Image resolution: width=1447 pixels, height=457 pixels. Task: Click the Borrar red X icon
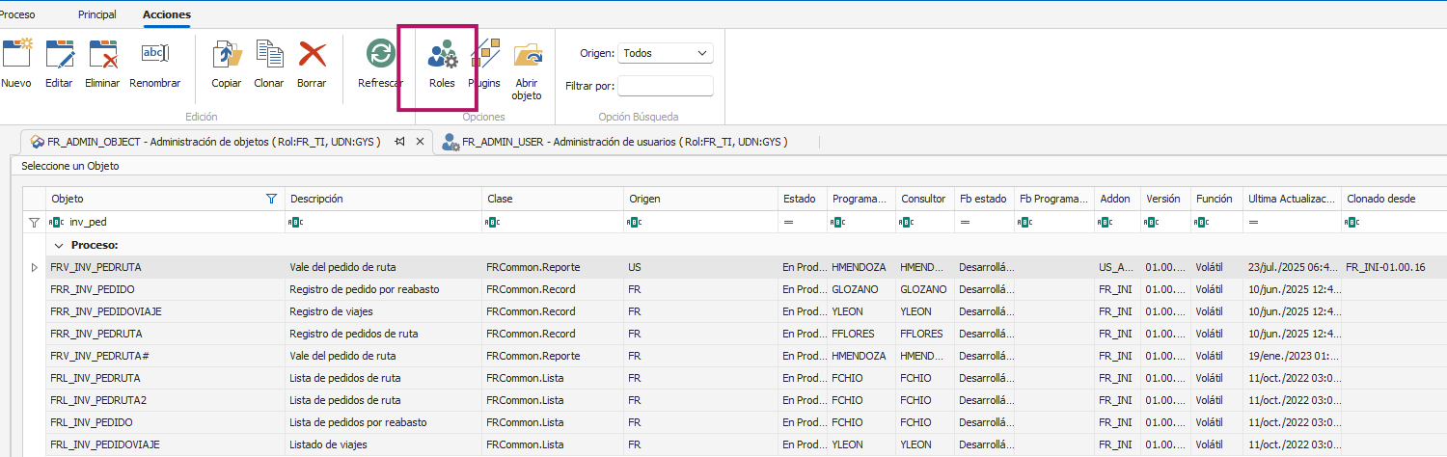tap(312, 56)
